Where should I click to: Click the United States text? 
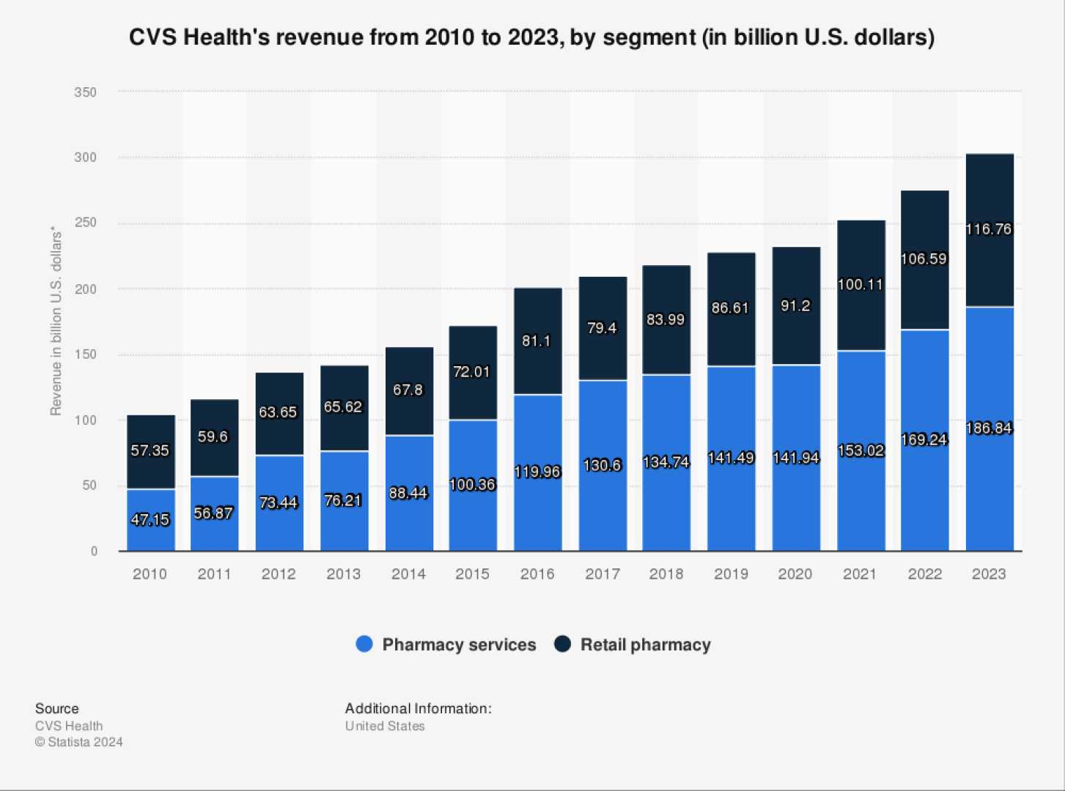coord(385,726)
